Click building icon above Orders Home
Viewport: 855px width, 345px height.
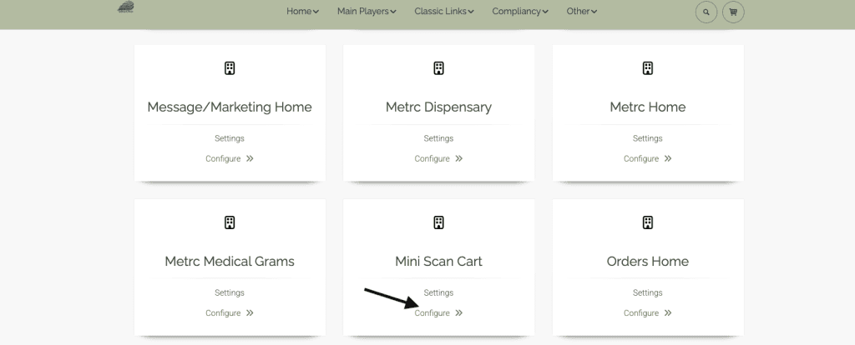[647, 222]
